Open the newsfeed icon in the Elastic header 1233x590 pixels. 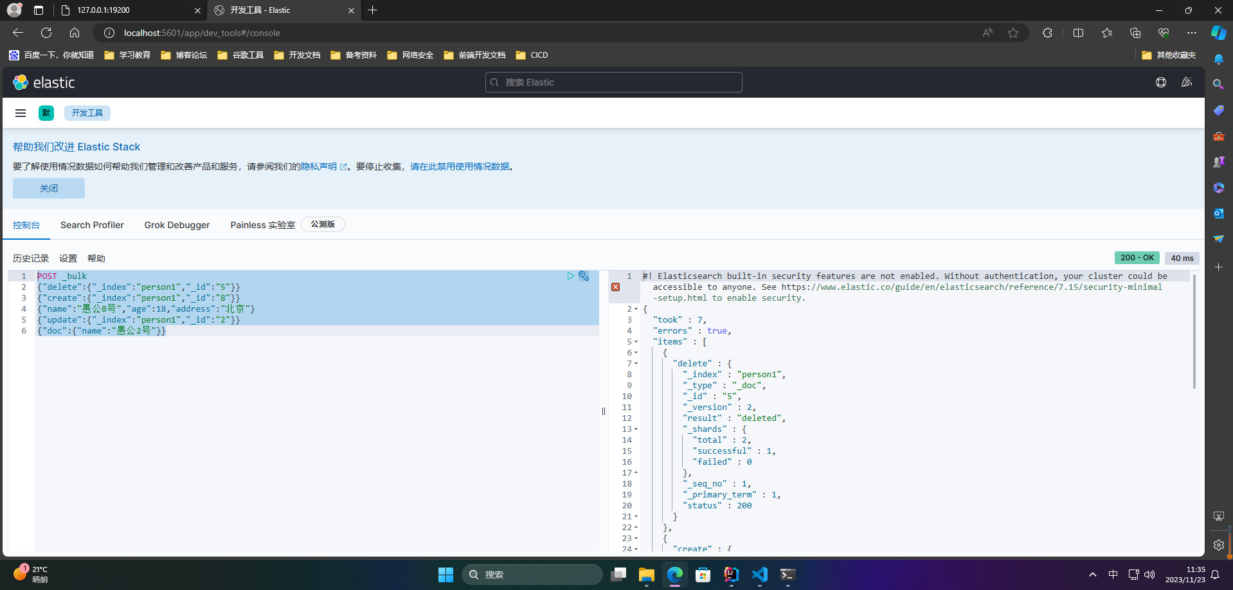pyautogui.click(x=1187, y=82)
